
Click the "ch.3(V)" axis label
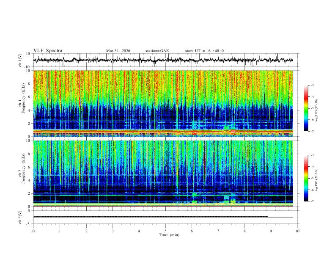[20, 217]
